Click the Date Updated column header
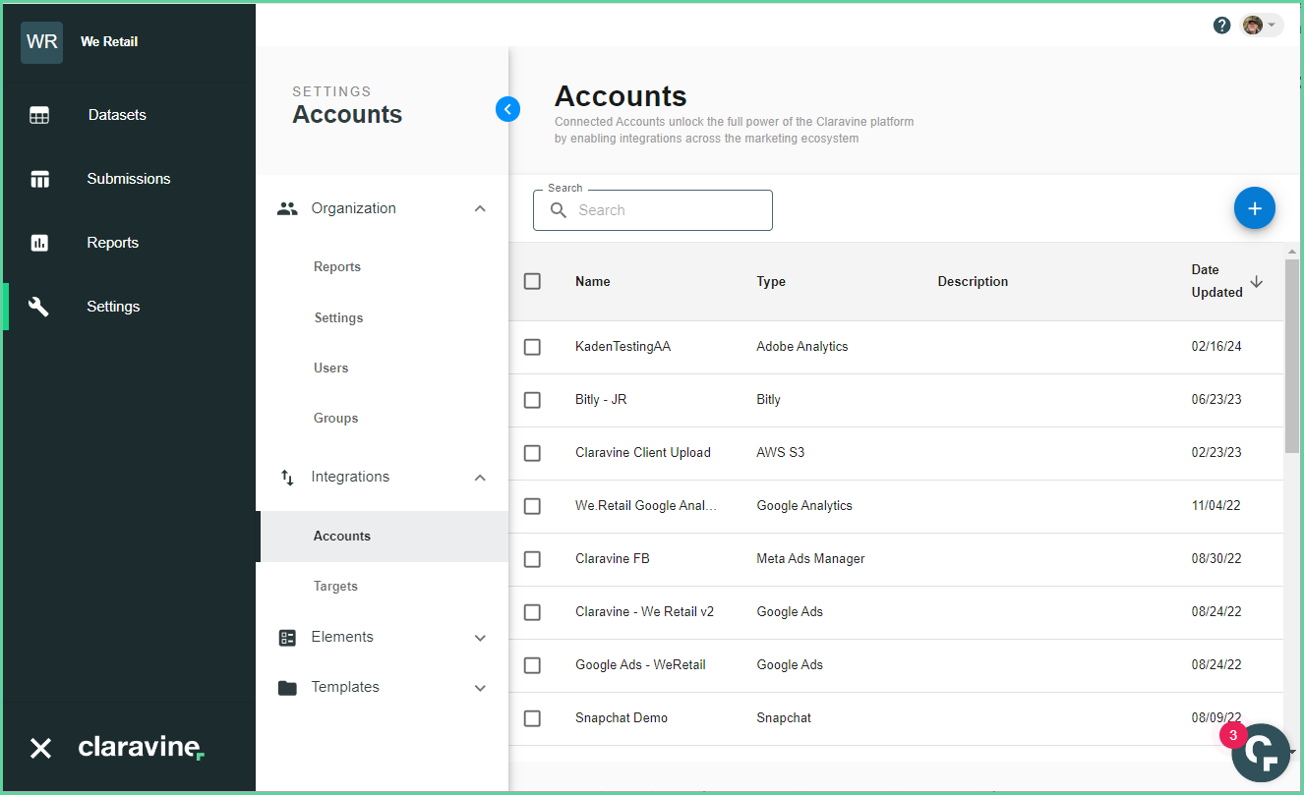The image size is (1304, 795). point(1217,281)
